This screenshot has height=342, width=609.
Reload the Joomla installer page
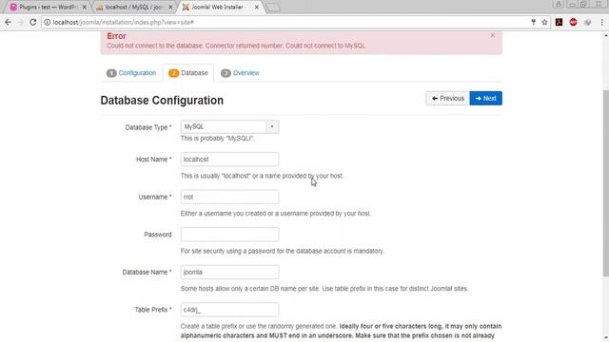point(33,23)
